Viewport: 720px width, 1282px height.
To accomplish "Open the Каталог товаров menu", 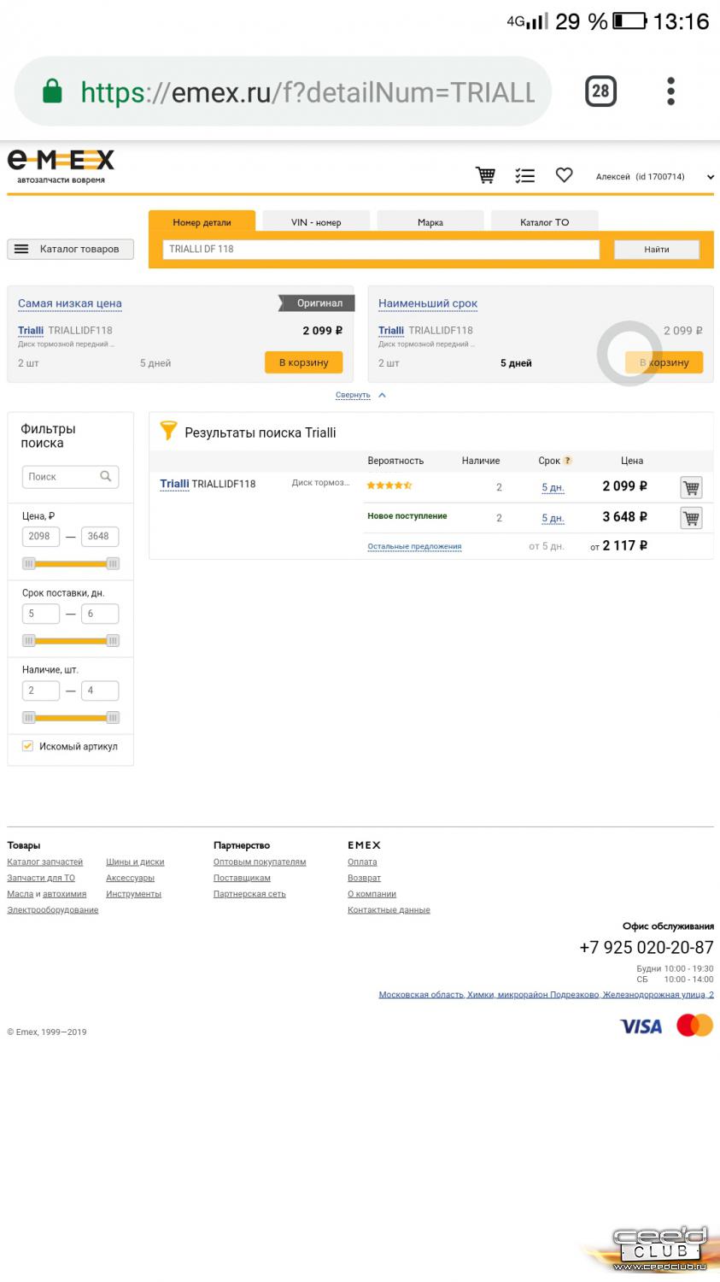I will click(x=70, y=249).
